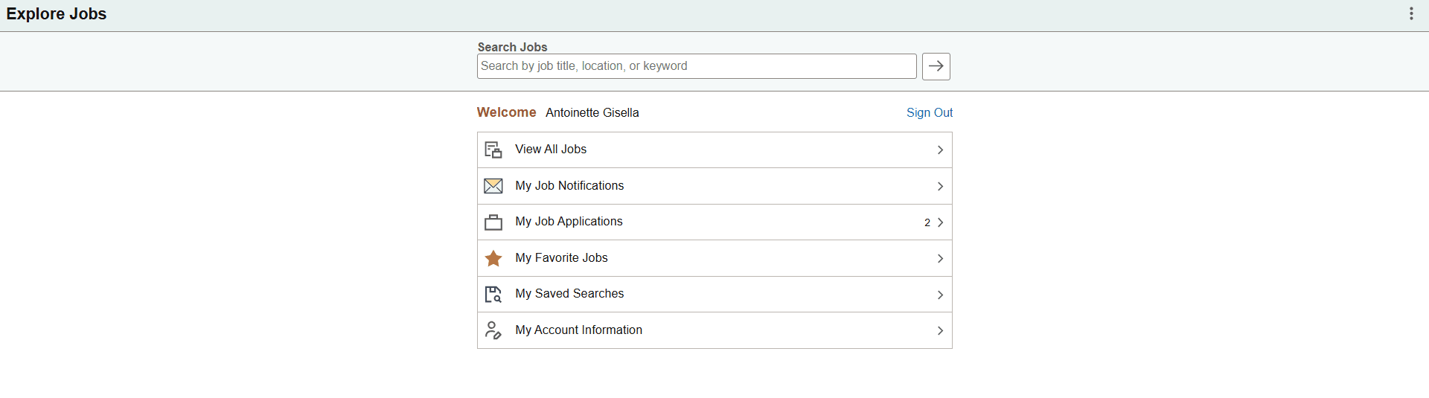Open the My Favorite Jobs item

[x=561, y=258]
